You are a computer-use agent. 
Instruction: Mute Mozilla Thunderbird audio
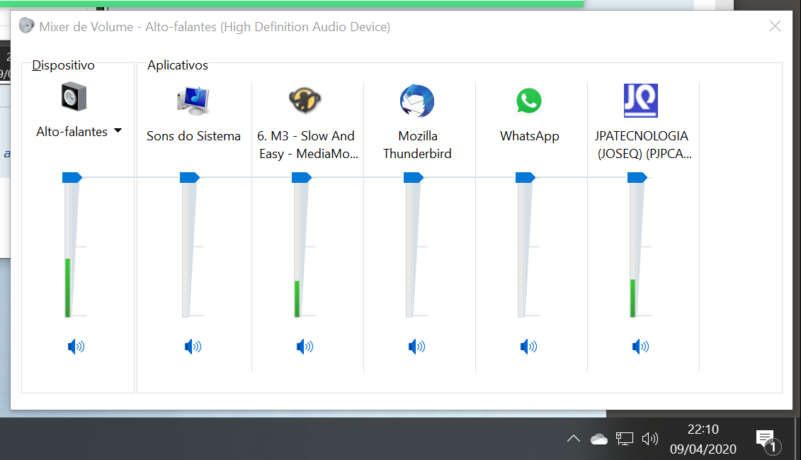(x=416, y=347)
